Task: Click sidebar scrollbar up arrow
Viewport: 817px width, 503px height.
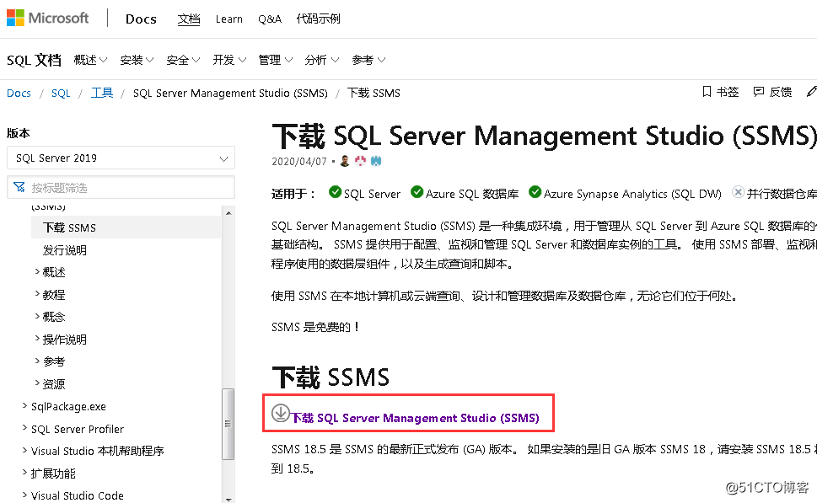Action: [x=228, y=213]
